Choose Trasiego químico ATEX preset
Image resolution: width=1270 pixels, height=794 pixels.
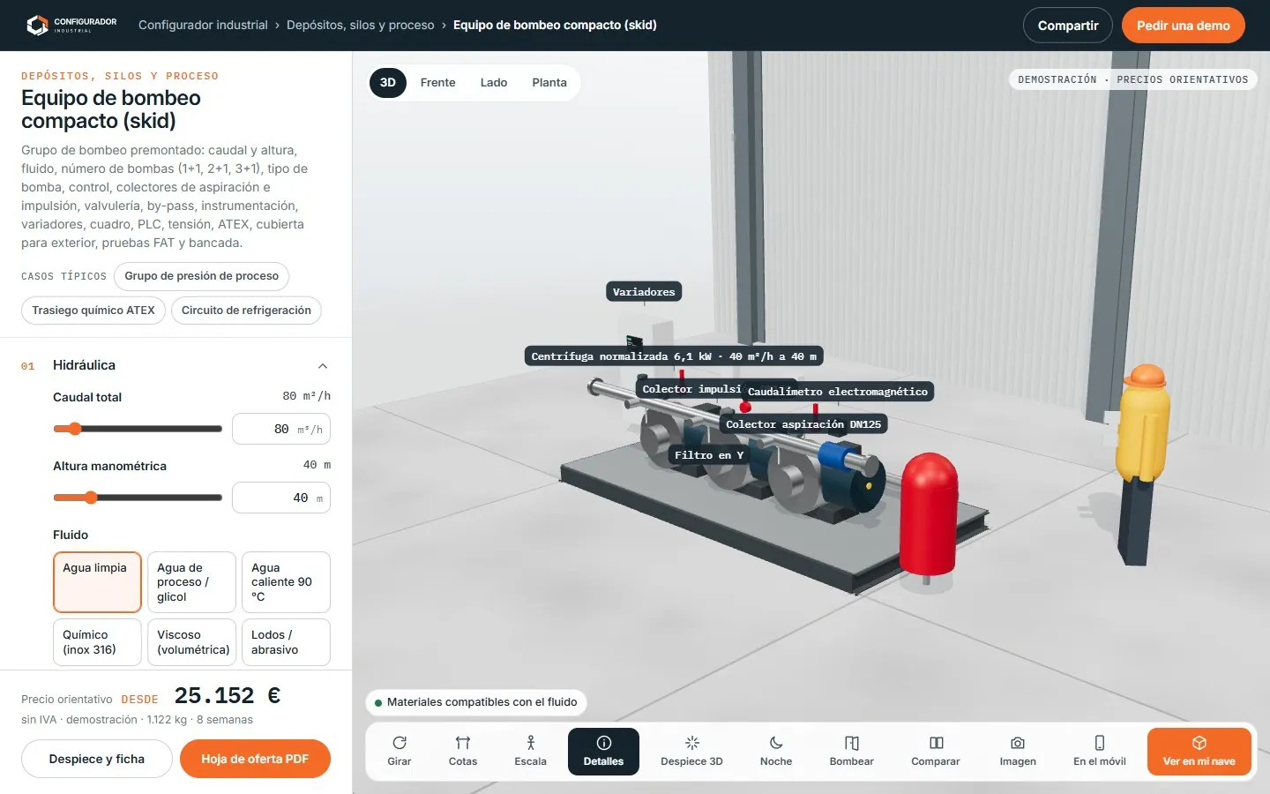coord(93,311)
